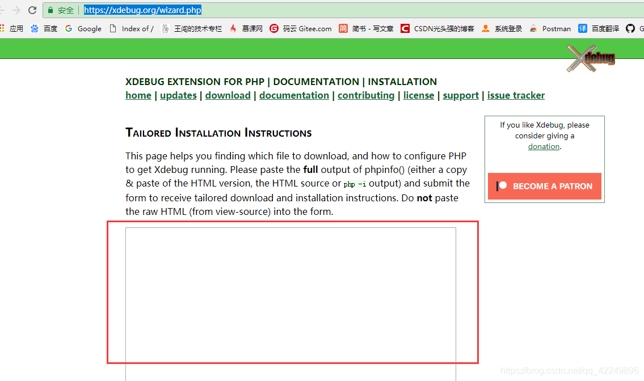
Task: Open the 百度 bookmark
Action: pyautogui.click(x=44, y=28)
